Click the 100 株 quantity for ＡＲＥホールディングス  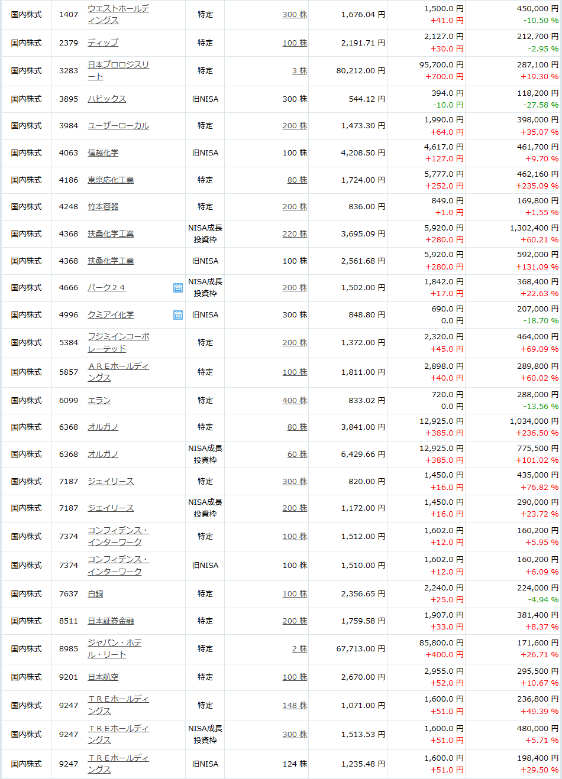(x=295, y=372)
